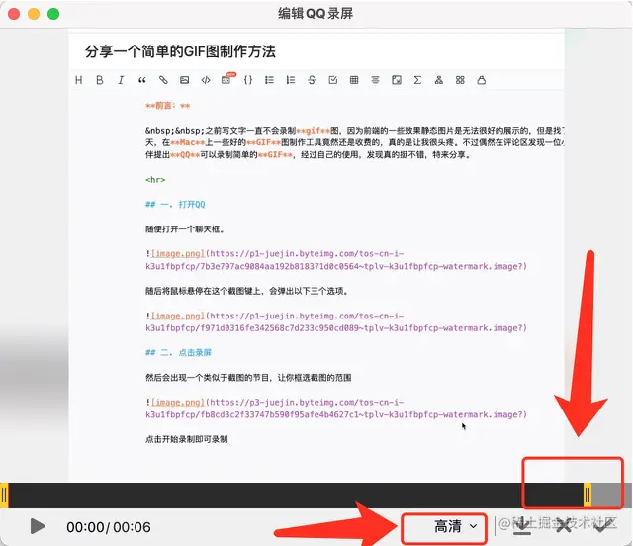Click the first image.png markdown link
The image size is (633, 546).
[x=178, y=253]
